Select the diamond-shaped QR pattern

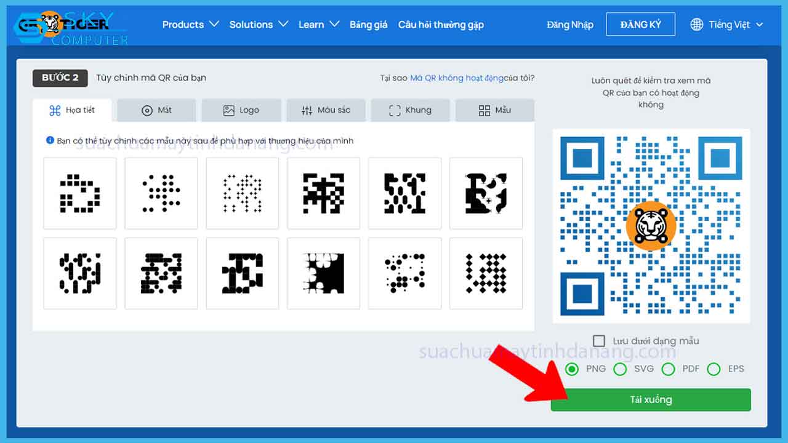(x=486, y=273)
